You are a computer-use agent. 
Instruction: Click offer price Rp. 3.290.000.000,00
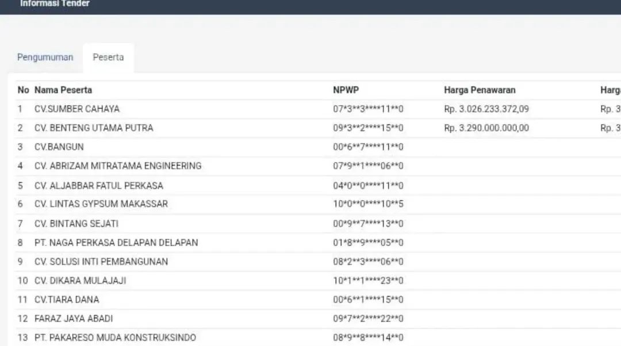[x=486, y=128]
